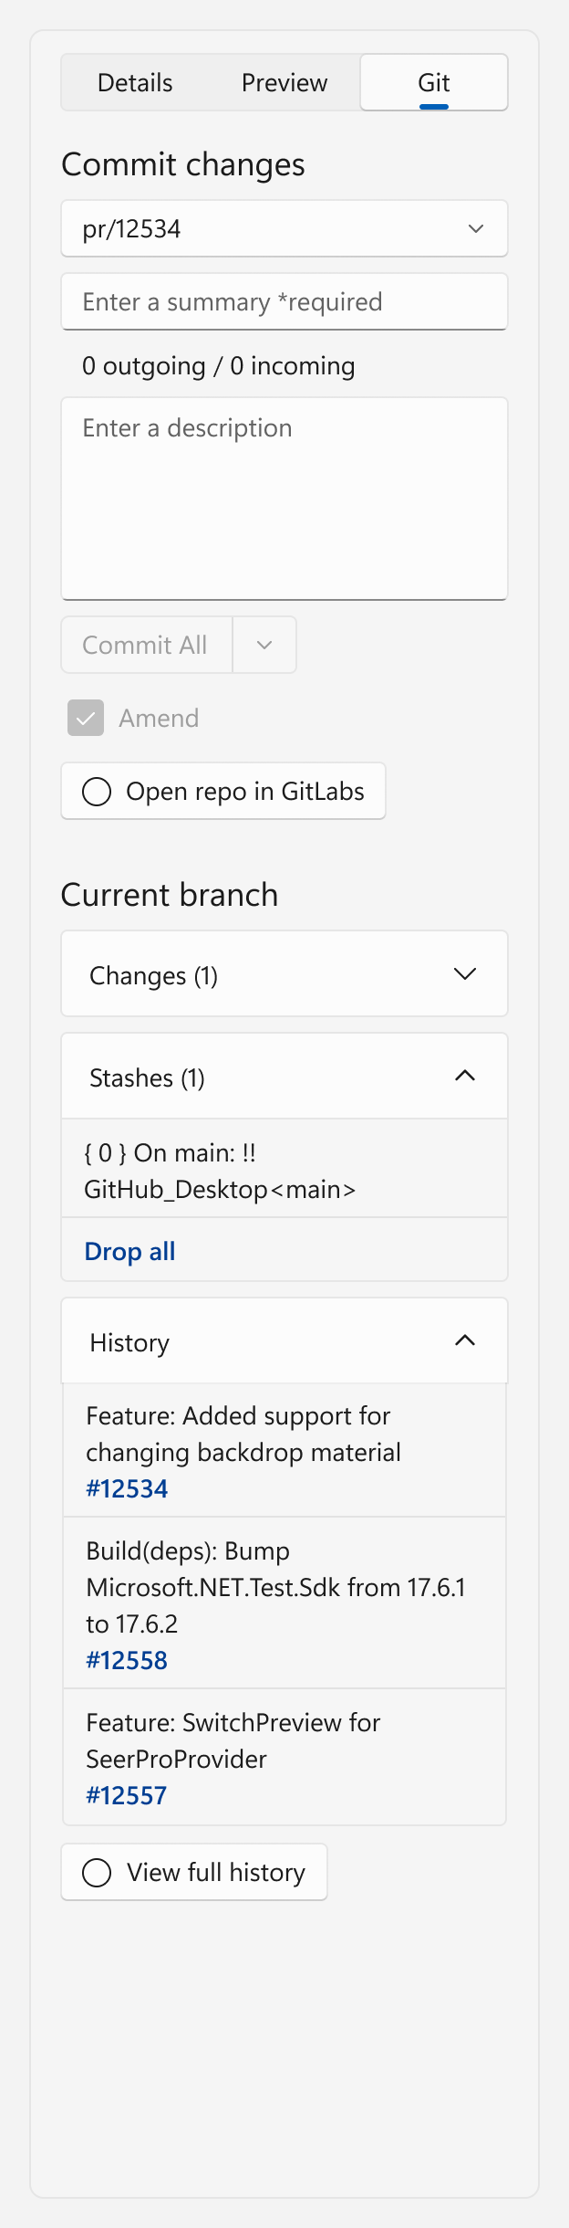Viewport: 569px width, 2228px height.
Task: Click the Drop all link
Action: point(129,1251)
